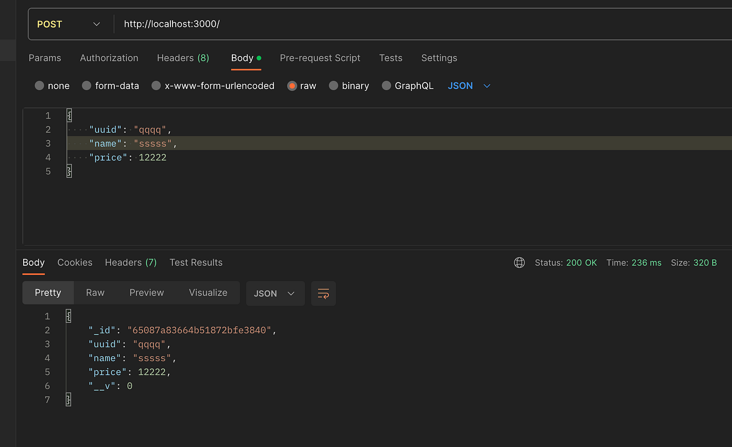View the Pre-request Script tab
This screenshot has width=732, height=447.
(x=320, y=58)
